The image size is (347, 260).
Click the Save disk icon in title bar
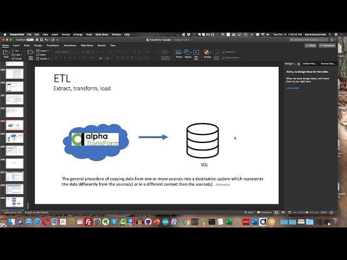41,40
